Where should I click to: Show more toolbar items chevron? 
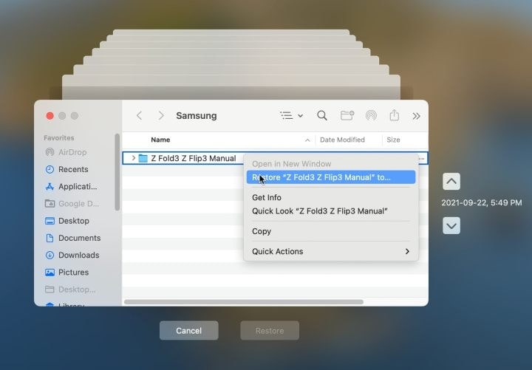click(x=416, y=116)
